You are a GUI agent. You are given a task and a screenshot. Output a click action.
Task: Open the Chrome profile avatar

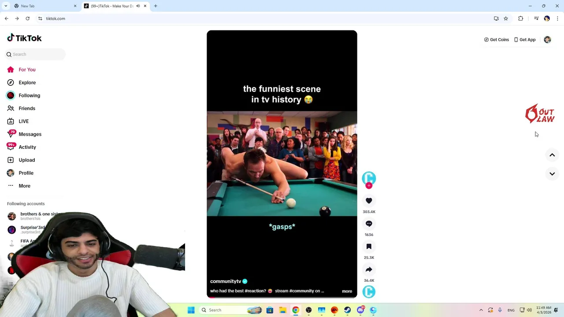pyautogui.click(x=547, y=18)
